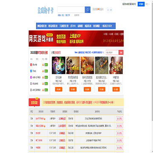
Task: Open the second item in the blue navigation bar
Action: [53, 26]
